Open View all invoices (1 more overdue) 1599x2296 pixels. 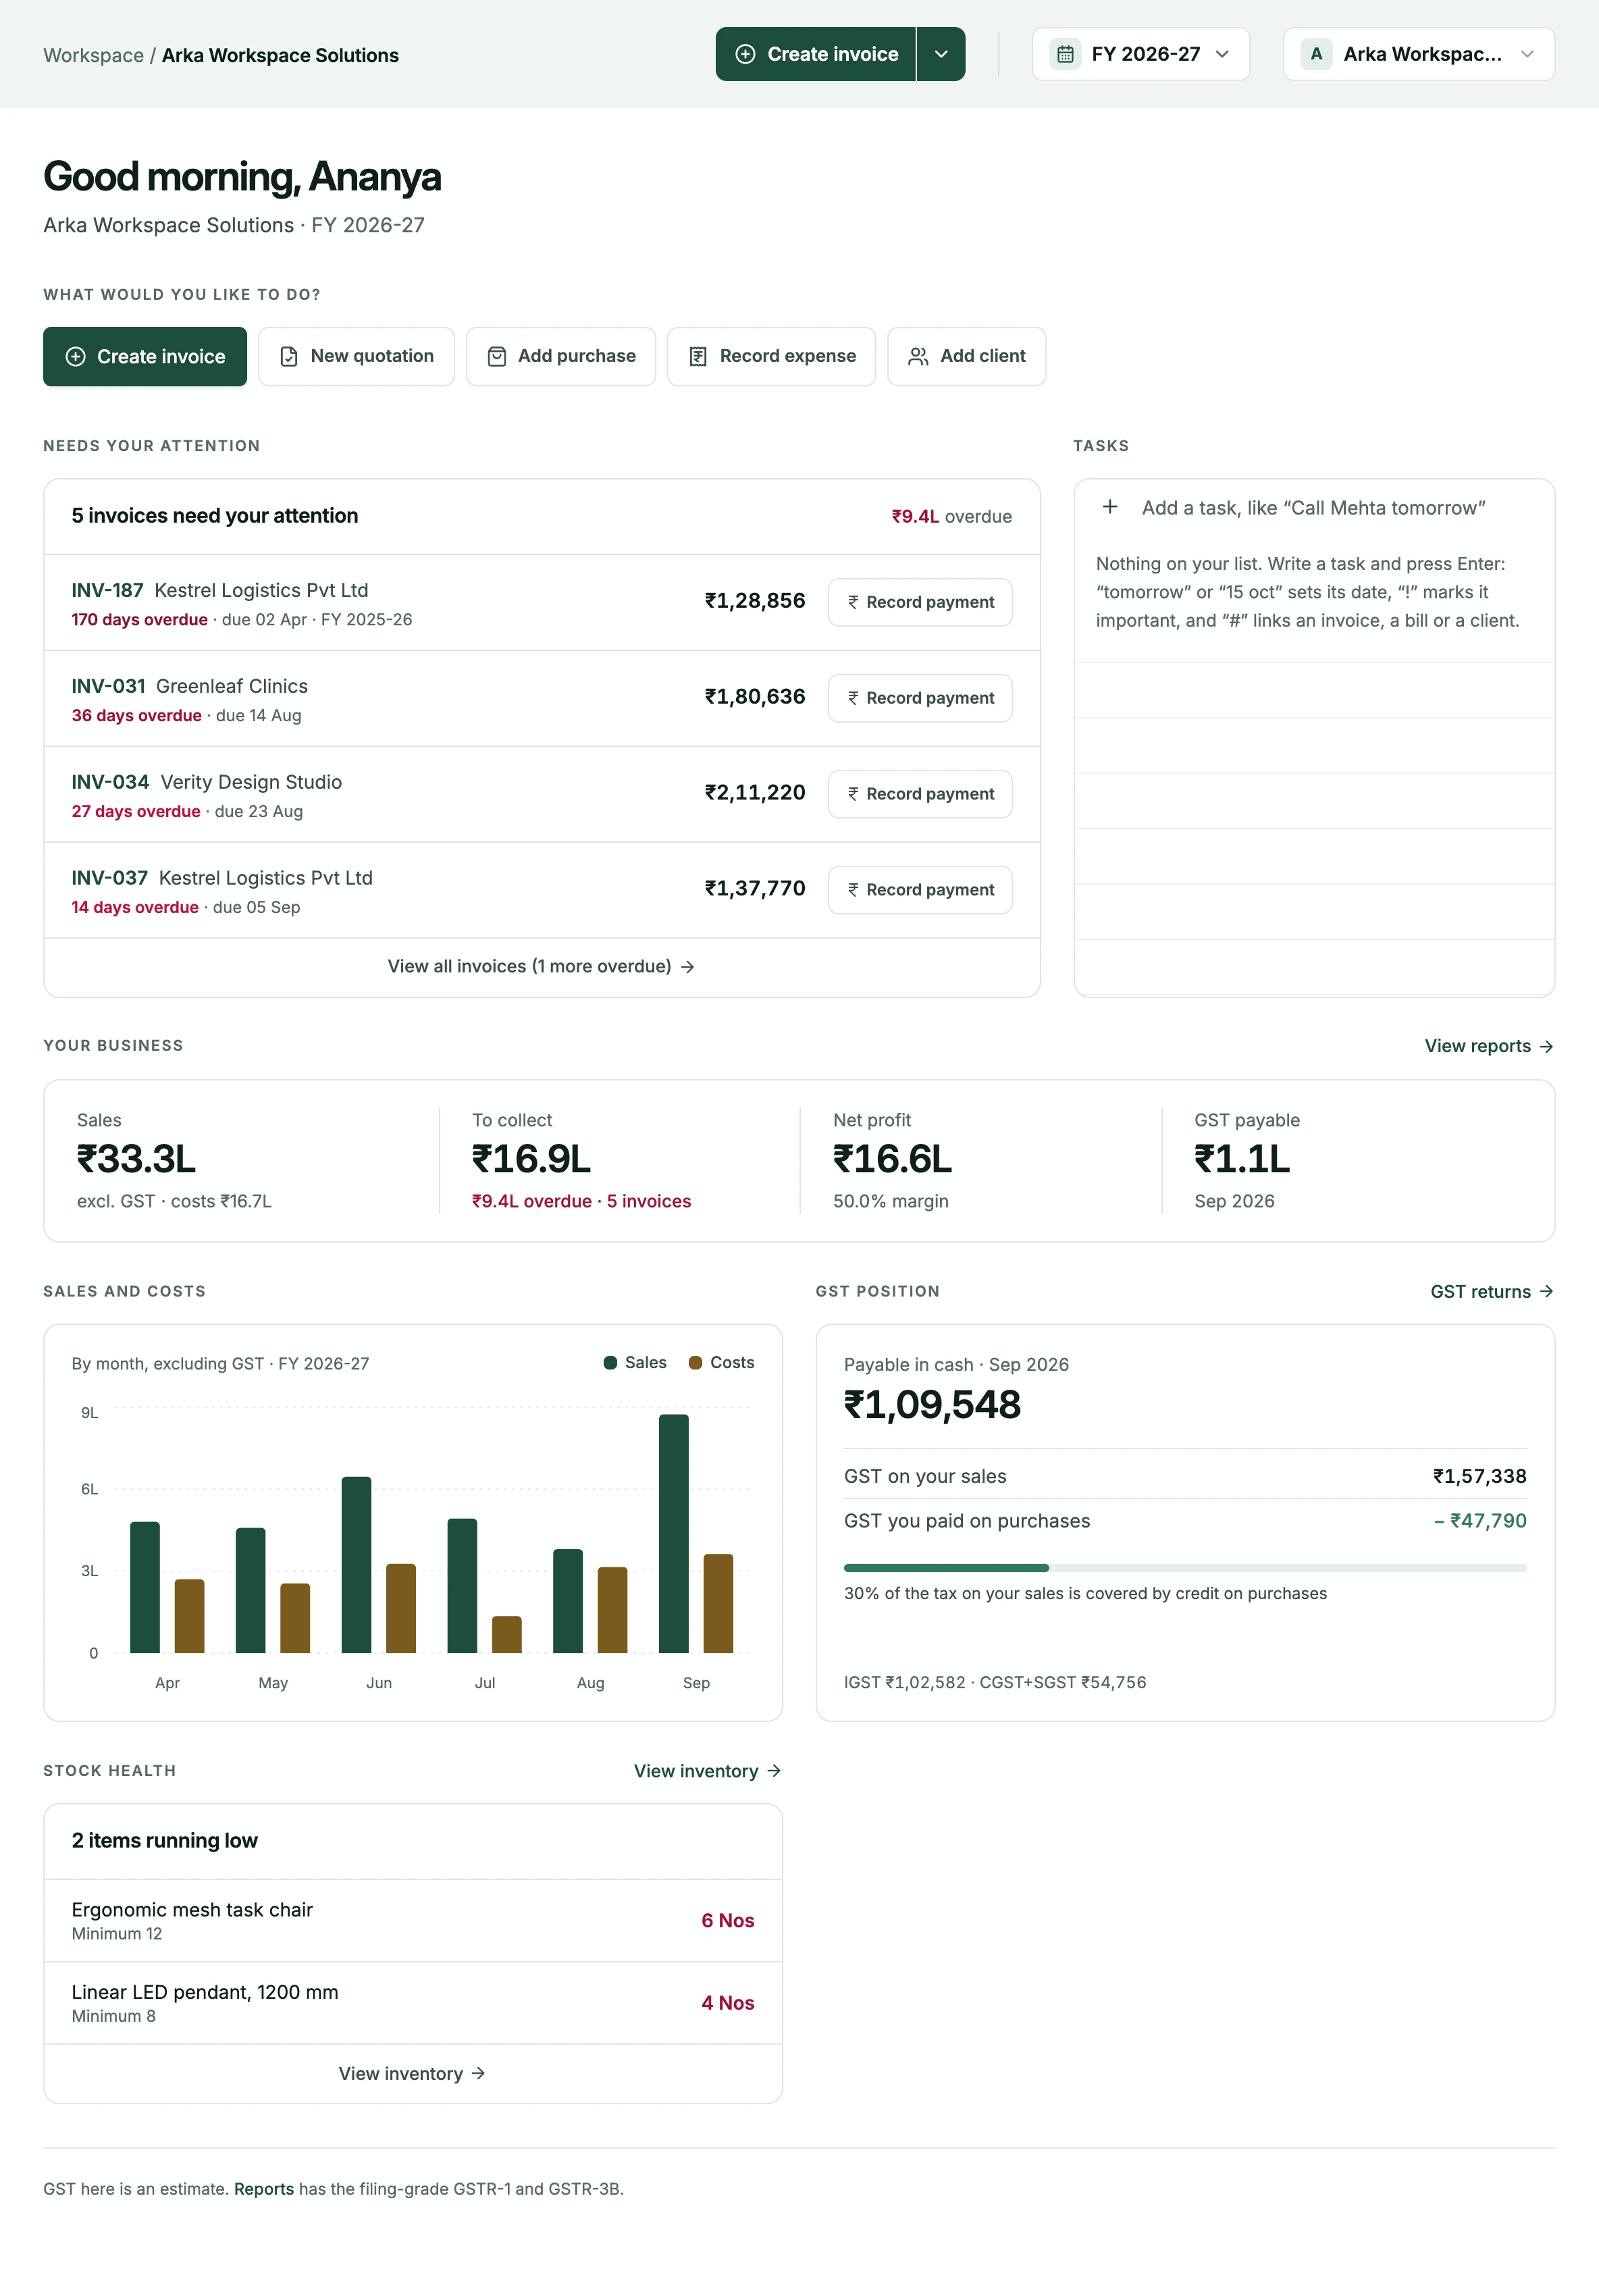(541, 966)
